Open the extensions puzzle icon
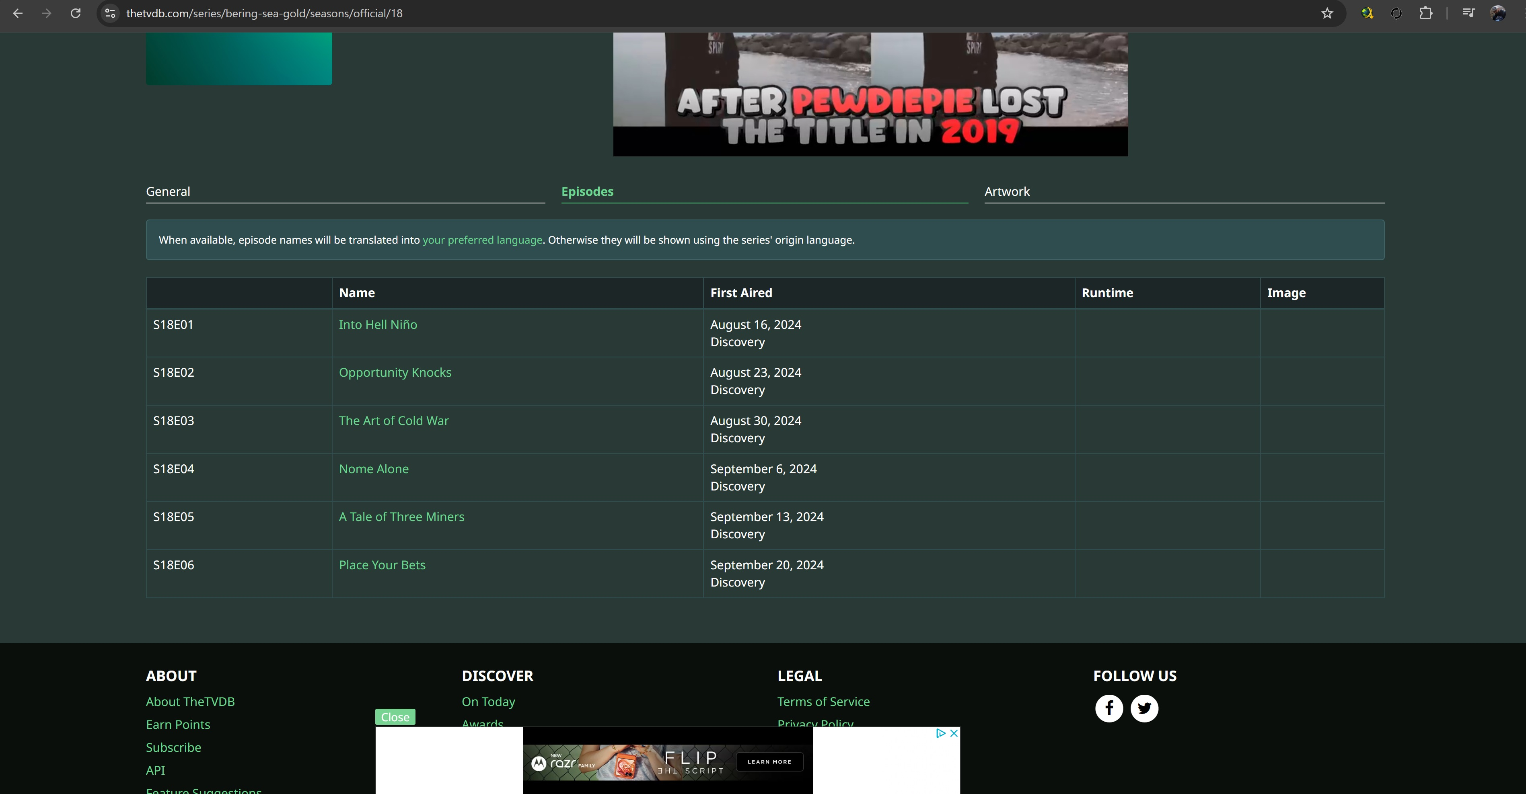Screen dimensions: 1526x794 (x=1425, y=13)
